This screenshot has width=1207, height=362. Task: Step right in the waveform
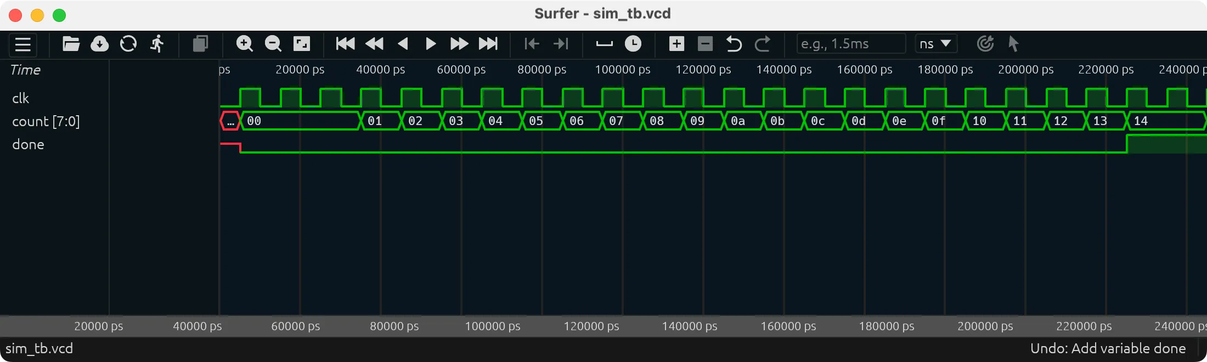tap(431, 44)
